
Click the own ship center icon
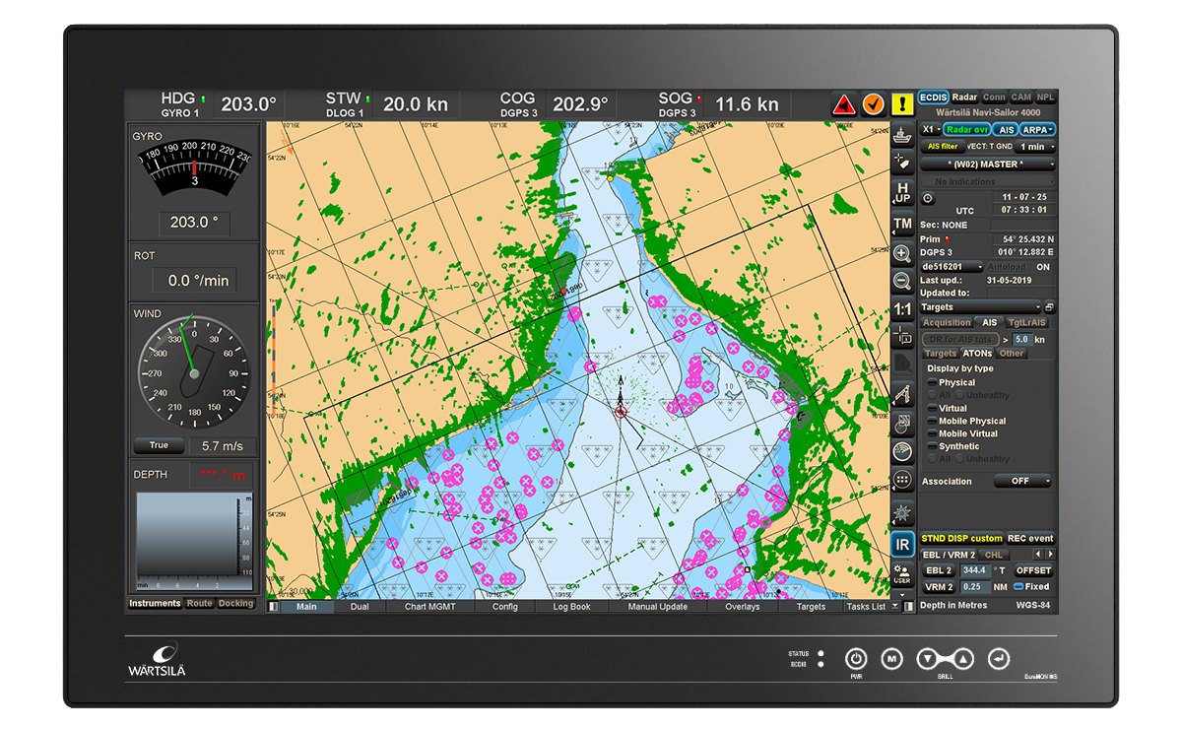click(x=902, y=134)
